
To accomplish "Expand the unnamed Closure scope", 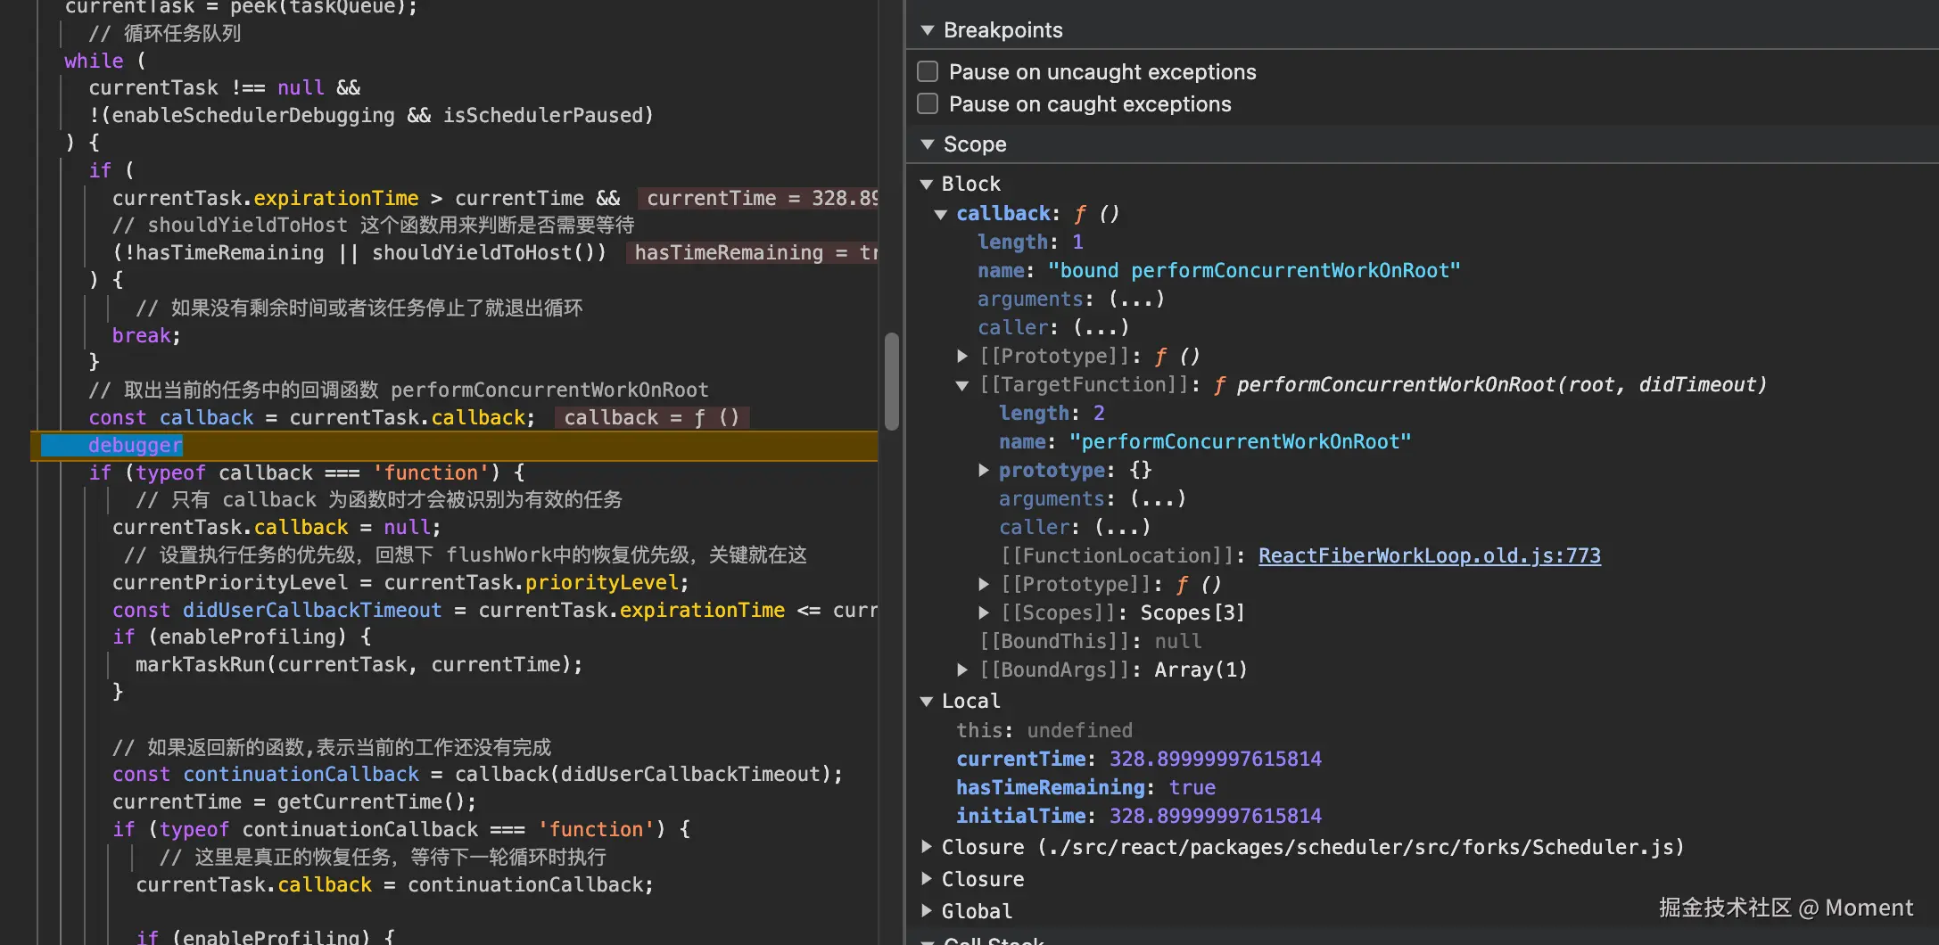I will (927, 879).
